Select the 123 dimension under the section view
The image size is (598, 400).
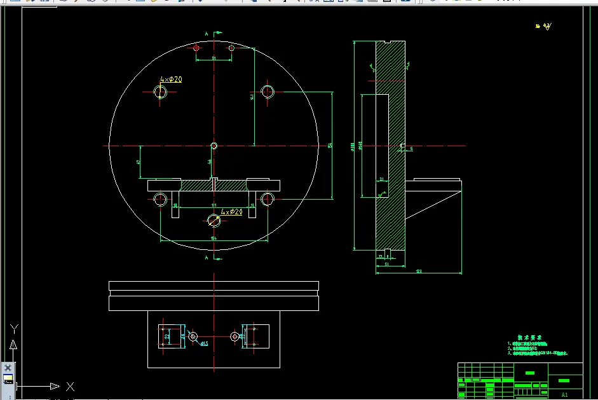click(x=419, y=272)
